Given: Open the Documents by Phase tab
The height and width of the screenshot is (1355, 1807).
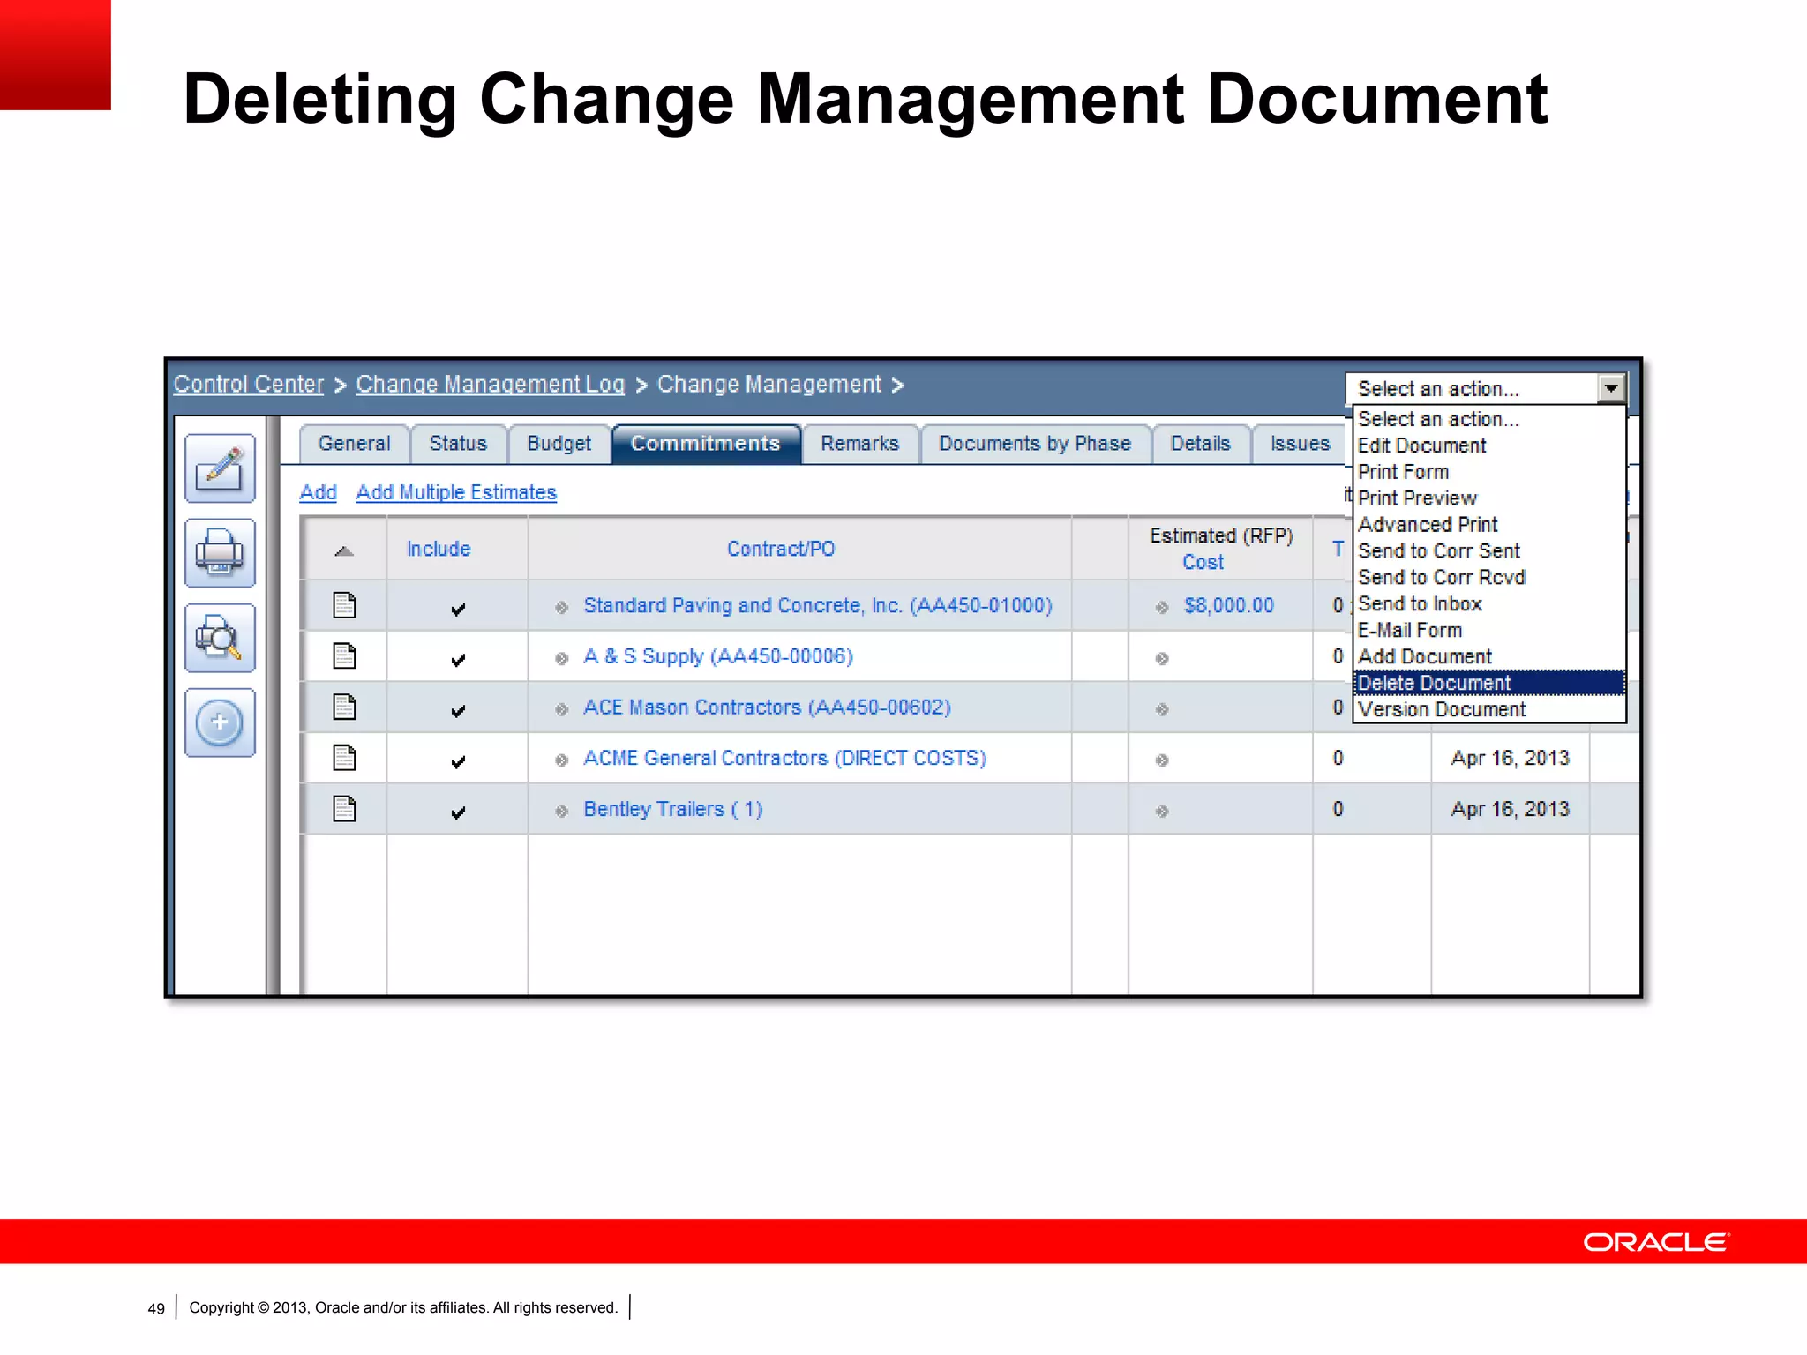Looking at the screenshot, I should tap(1035, 444).
